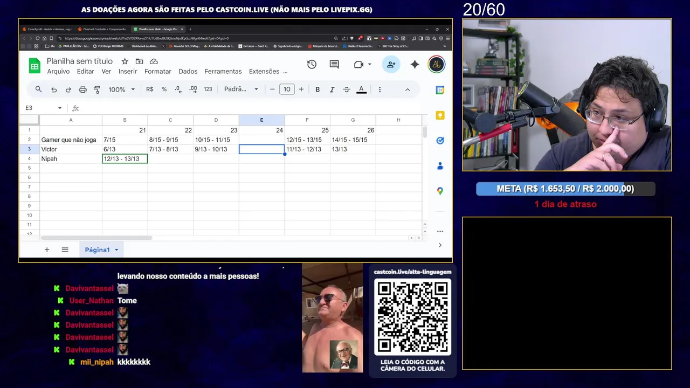The image size is (690, 388).
Task: Click the horizontal scrollbar of the sheet
Action: click(96, 238)
